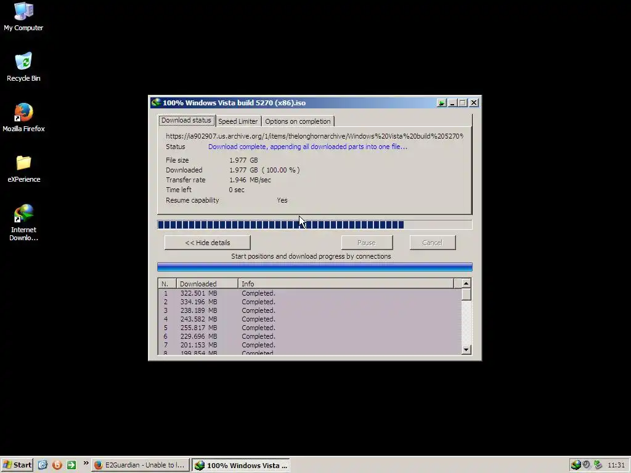Click the connections list scroll down arrow
This screenshot has height=473, width=631.
(x=466, y=350)
